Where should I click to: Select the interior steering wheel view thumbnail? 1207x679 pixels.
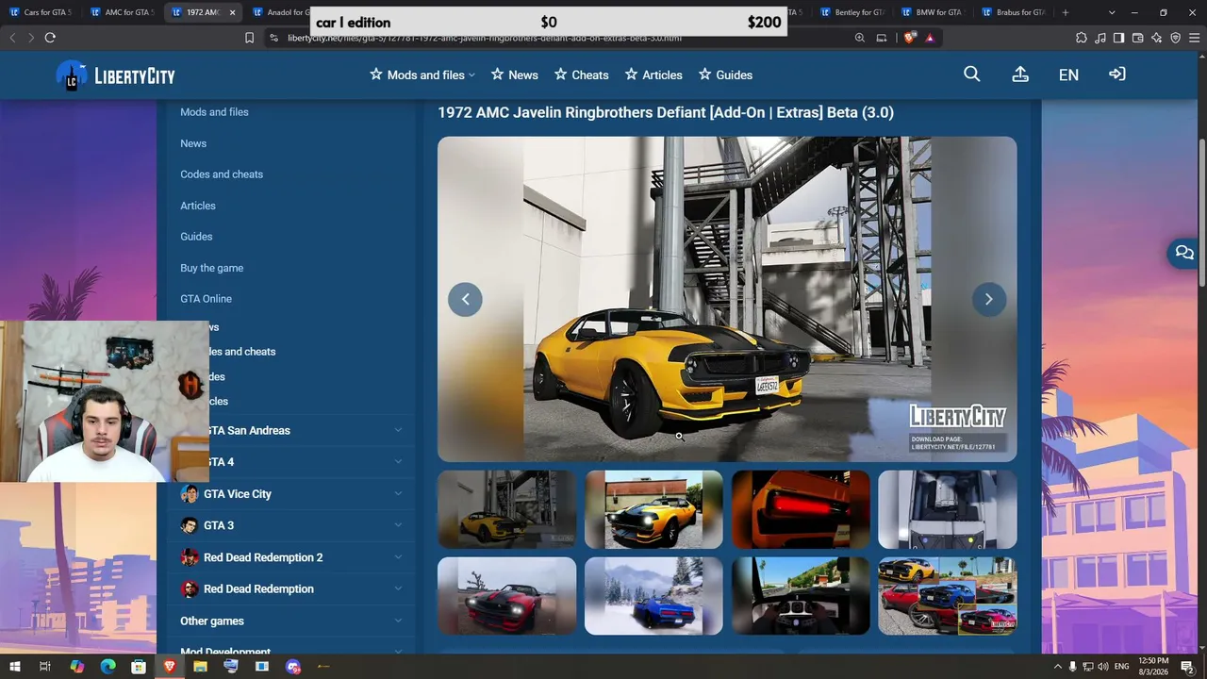pos(801,596)
